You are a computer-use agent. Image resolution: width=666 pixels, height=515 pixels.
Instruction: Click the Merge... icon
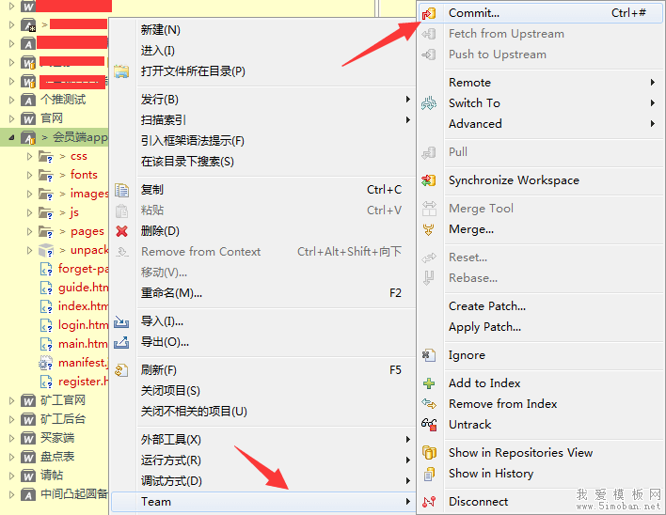tap(429, 229)
